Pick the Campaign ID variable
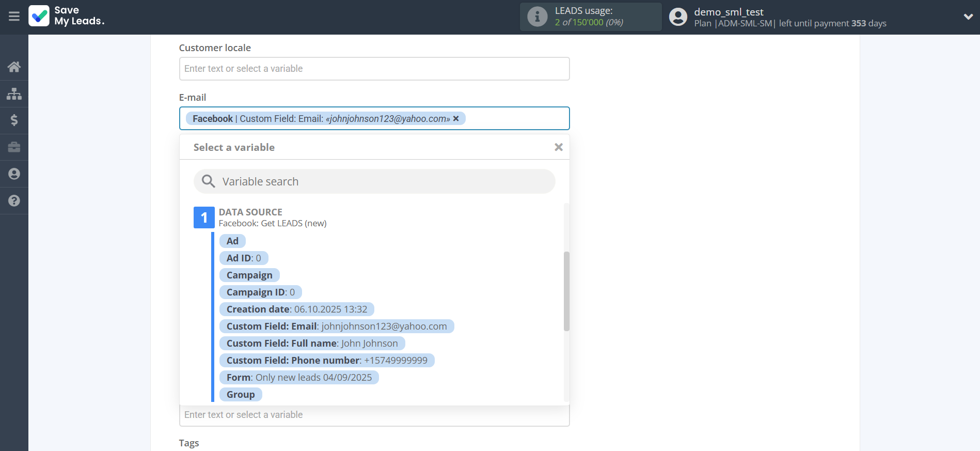This screenshot has height=451, width=980. [260, 292]
